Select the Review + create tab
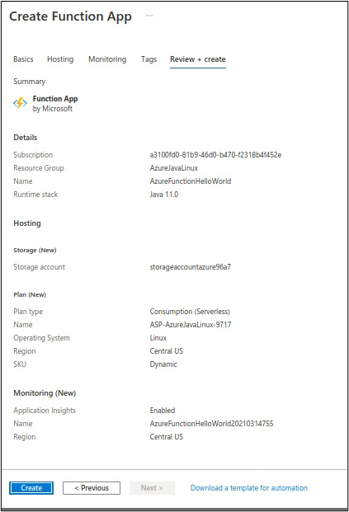This screenshot has height=512, width=349. point(198,59)
